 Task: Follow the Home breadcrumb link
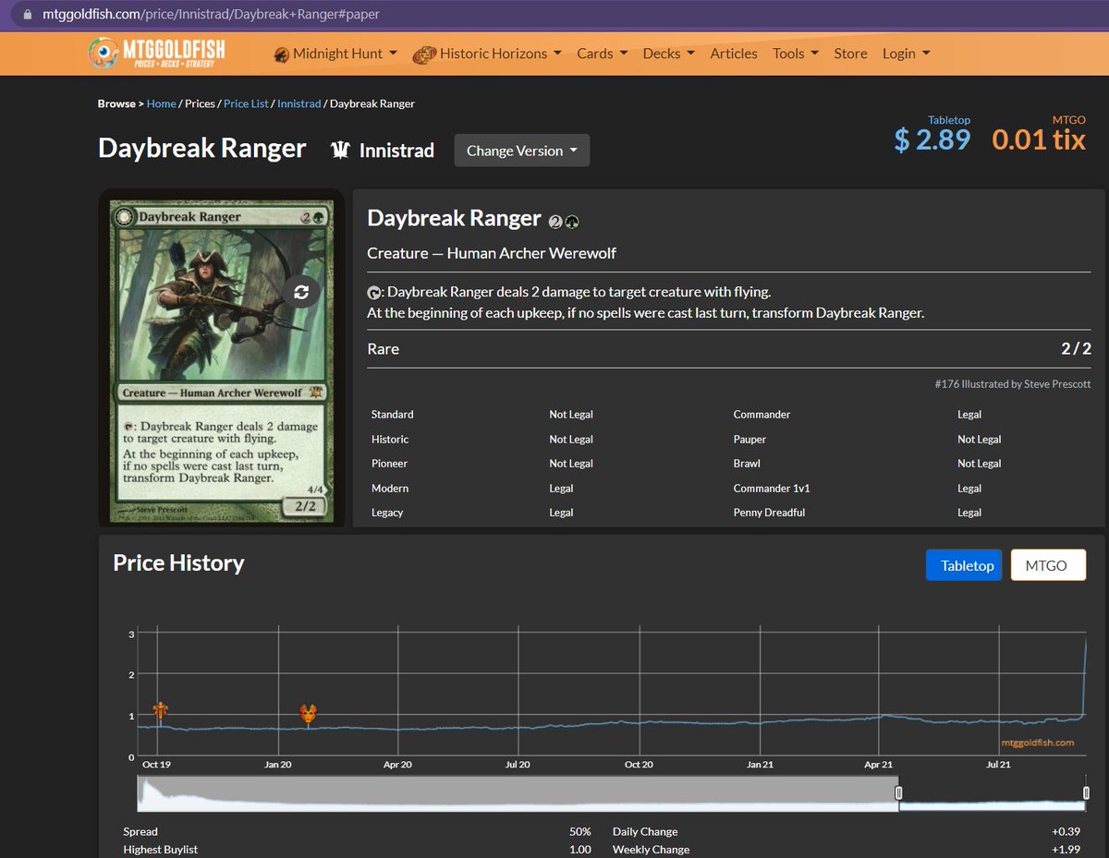coord(161,103)
